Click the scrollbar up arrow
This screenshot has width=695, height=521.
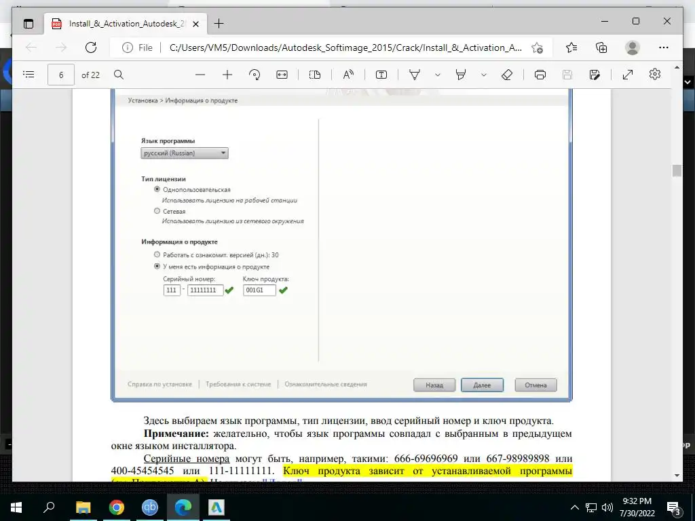pyautogui.click(x=677, y=67)
